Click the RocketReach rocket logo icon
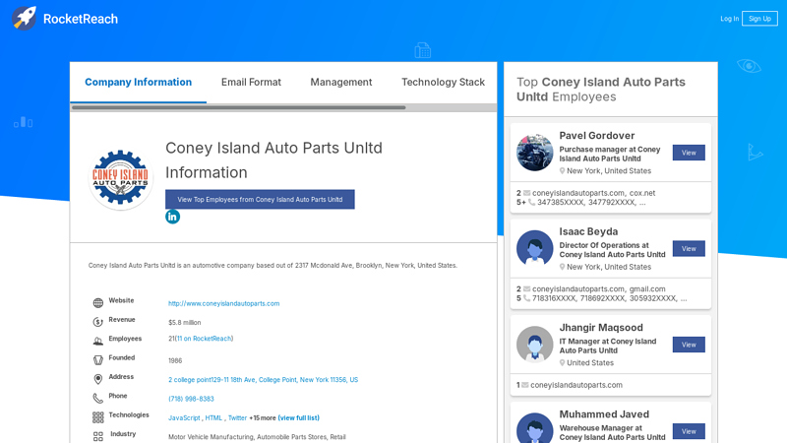Screen dimensions: 787x443 tap(24, 19)
